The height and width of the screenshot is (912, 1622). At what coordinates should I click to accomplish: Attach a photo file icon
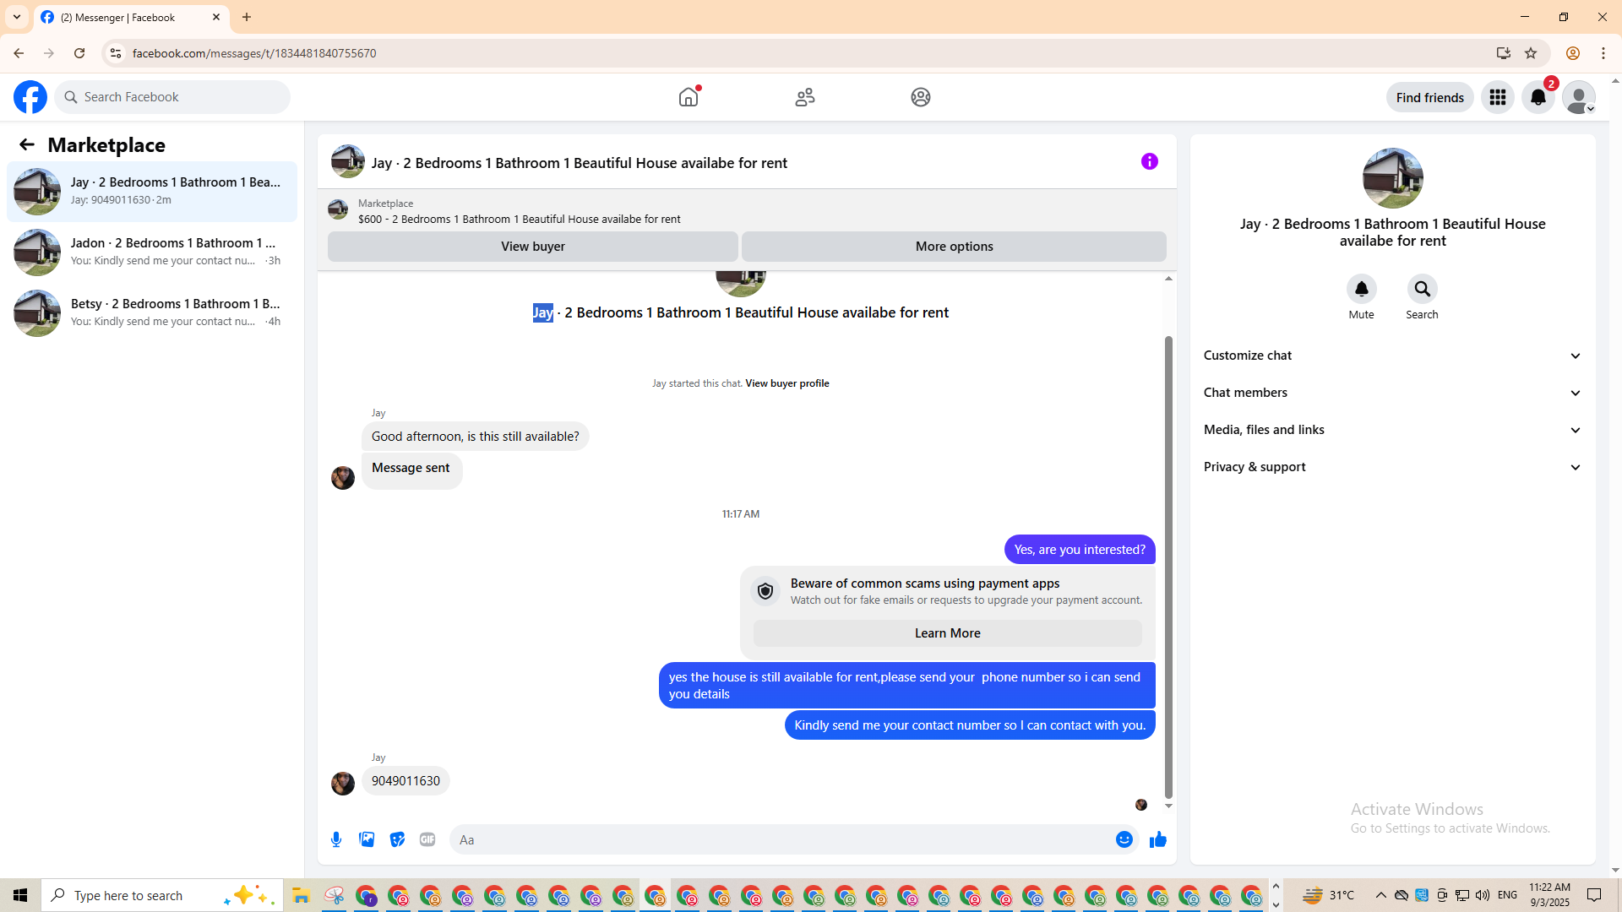tap(367, 839)
